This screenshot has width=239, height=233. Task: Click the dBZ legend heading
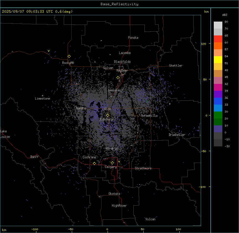225,15
